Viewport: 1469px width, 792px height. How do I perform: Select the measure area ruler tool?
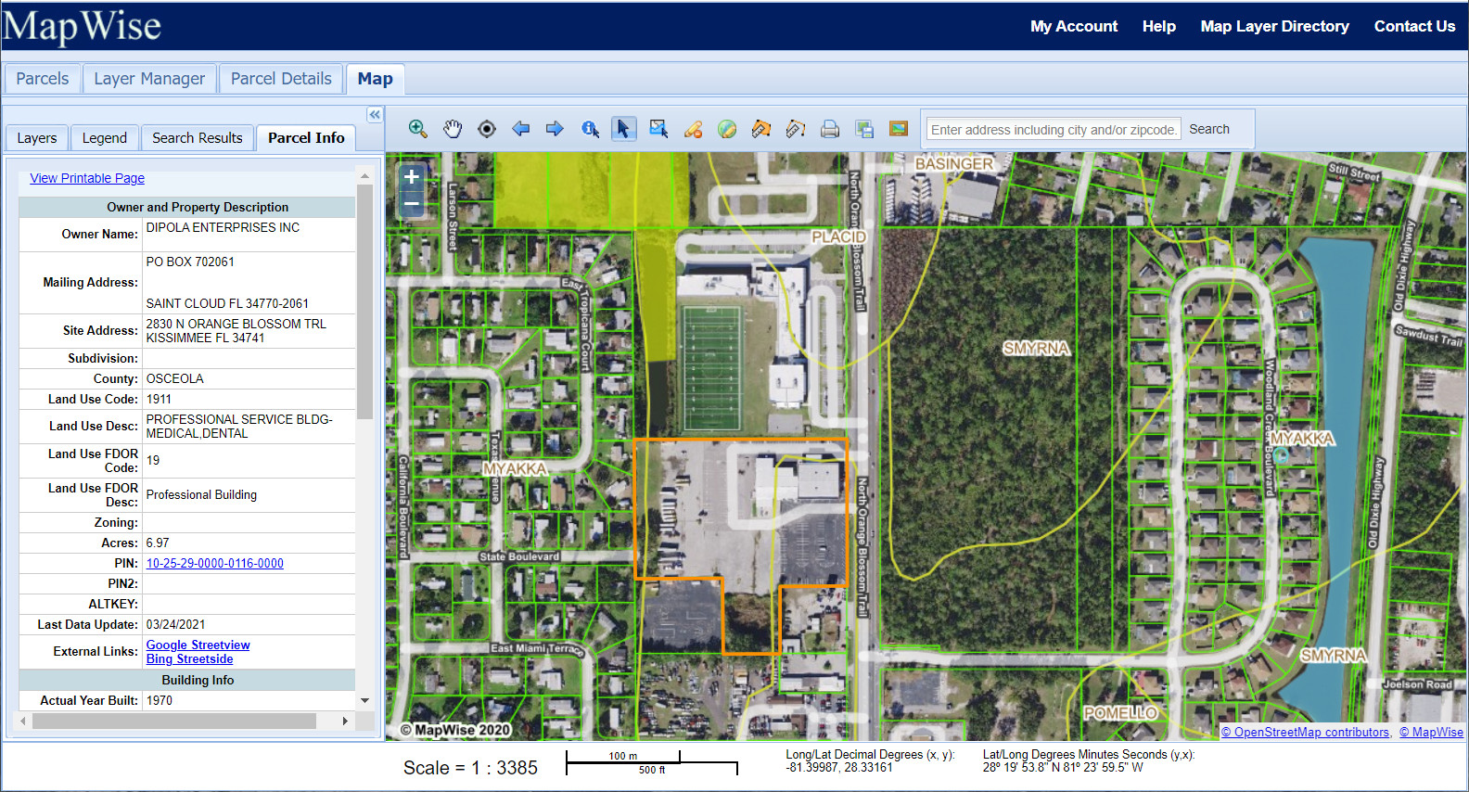[761, 129]
